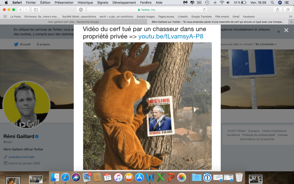Launch Photos app from the Dock
Screen dimensions: 294x184
coord(182,177)
